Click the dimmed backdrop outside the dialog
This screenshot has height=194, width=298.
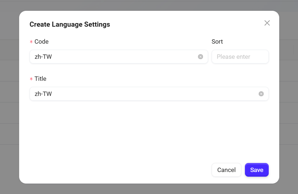[x=9, y=108]
